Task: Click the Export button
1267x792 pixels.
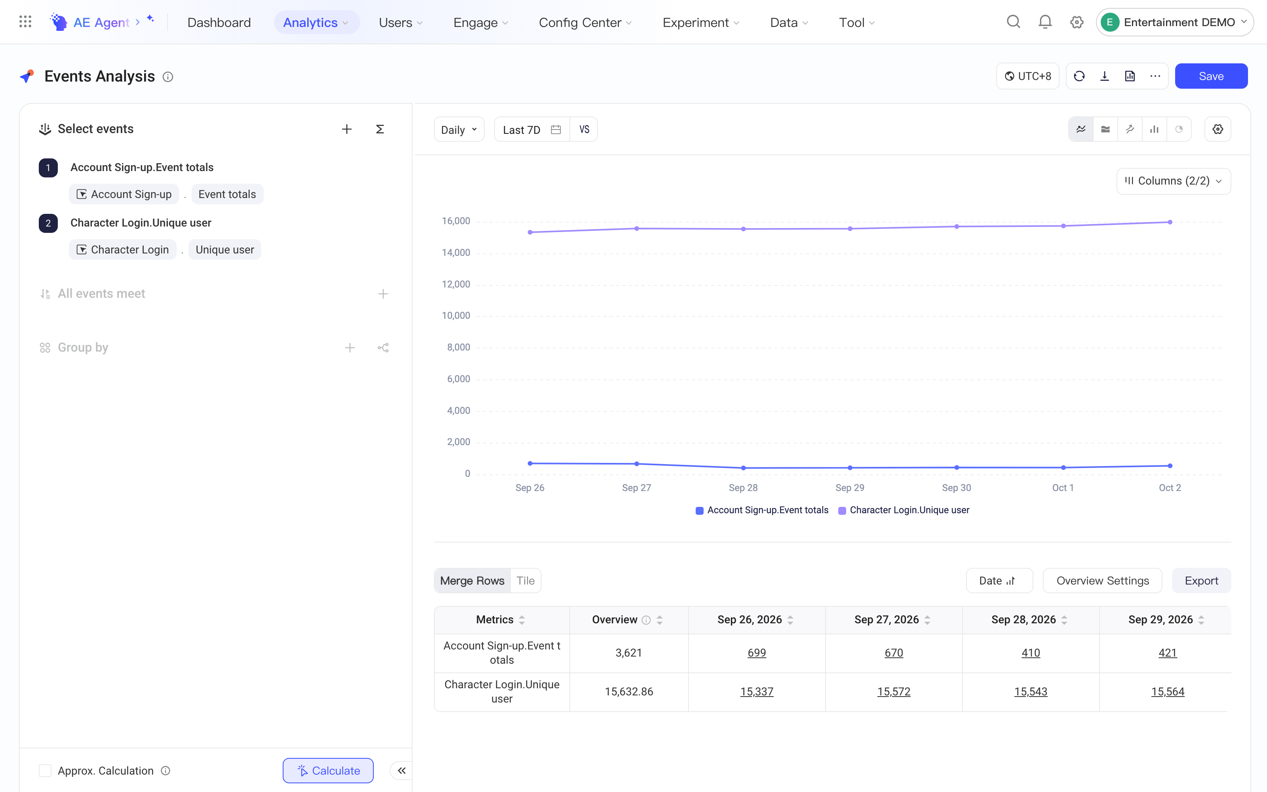Action: [1201, 581]
